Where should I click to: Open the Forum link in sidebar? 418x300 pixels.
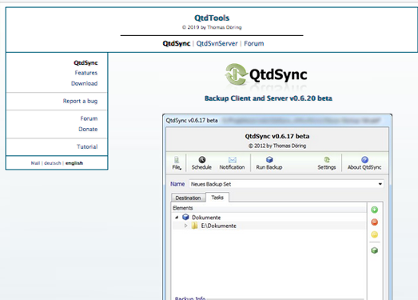[x=89, y=118]
